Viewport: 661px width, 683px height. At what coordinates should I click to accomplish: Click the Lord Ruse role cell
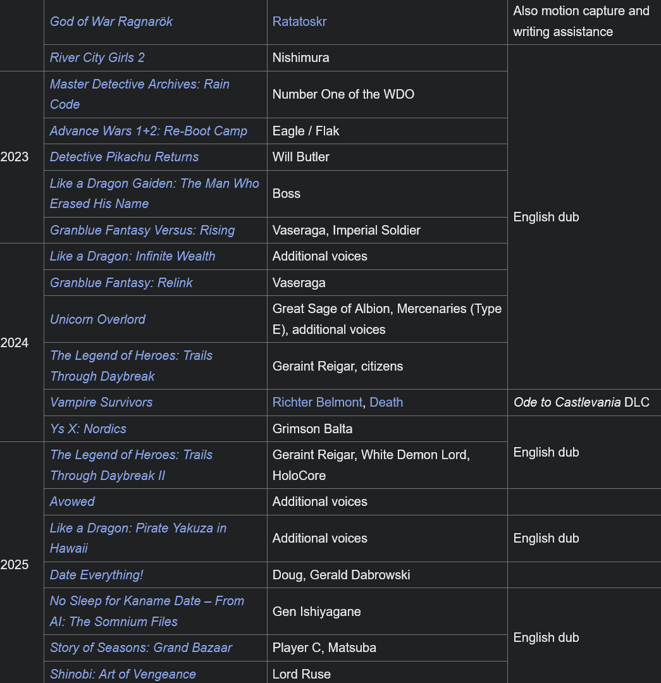point(387,672)
